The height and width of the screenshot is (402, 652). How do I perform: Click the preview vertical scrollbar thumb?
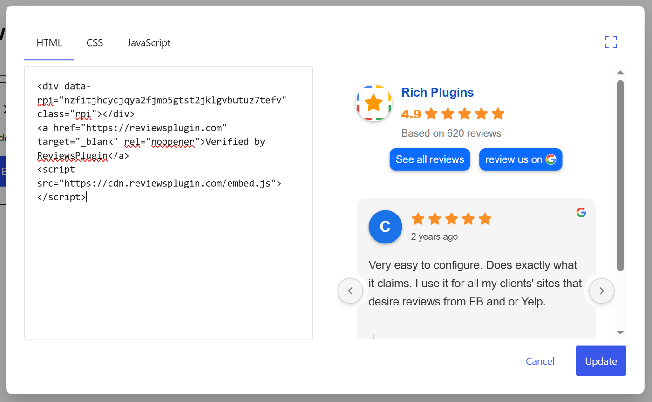pyautogui.click(x=620, y=175)
